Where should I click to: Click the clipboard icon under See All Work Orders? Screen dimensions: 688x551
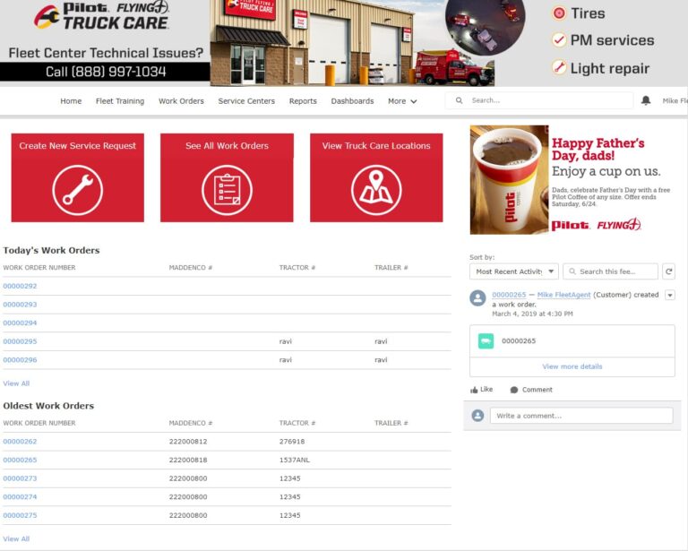click(x=227, y=190)
